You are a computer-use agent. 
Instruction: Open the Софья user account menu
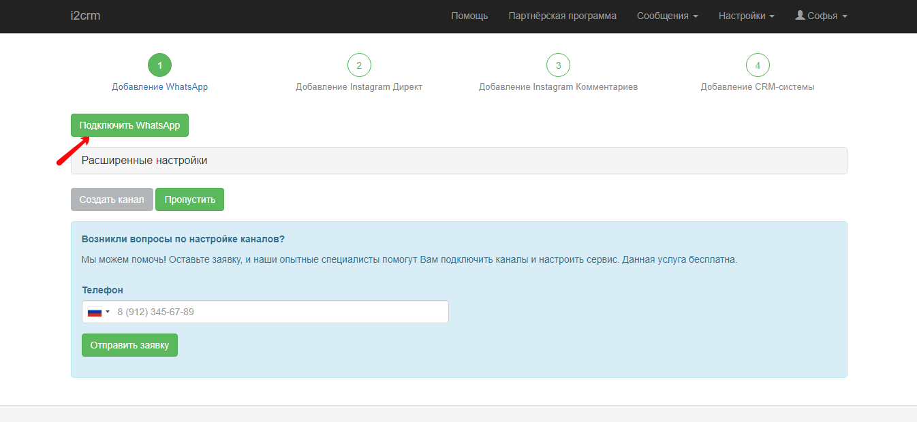tap(822, 16)
